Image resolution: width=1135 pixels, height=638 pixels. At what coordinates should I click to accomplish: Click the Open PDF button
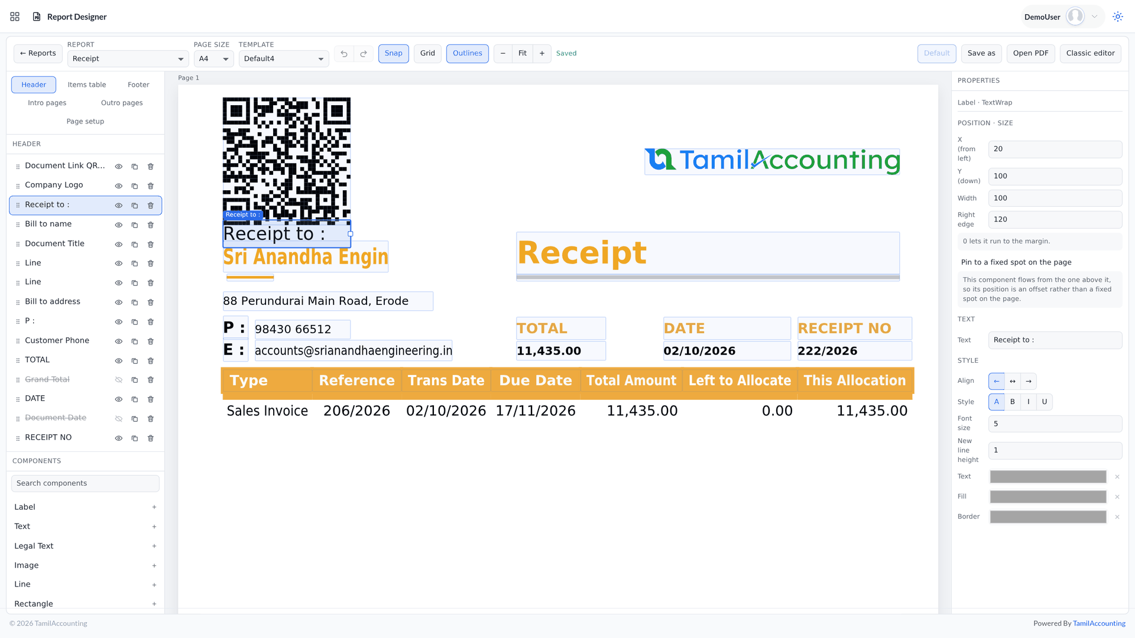pos(1030,54)
